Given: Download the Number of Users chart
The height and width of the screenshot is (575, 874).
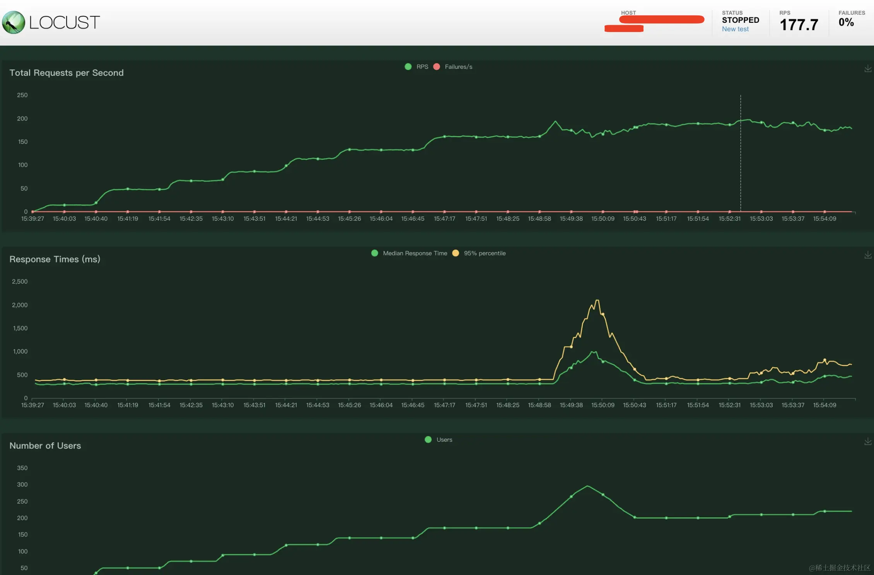Looking at the screenshot, I should coord(868,441).
